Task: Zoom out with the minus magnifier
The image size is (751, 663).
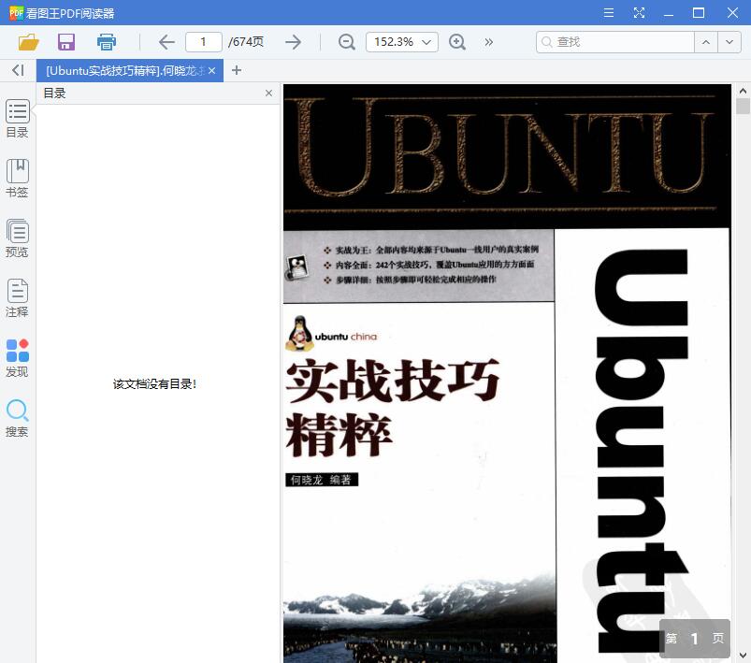Action: tap(346, 42)
